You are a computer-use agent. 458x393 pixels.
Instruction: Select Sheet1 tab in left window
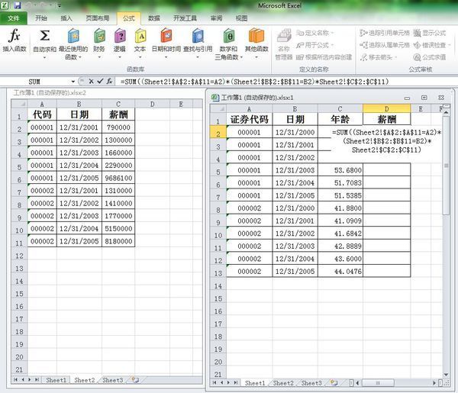56,380
